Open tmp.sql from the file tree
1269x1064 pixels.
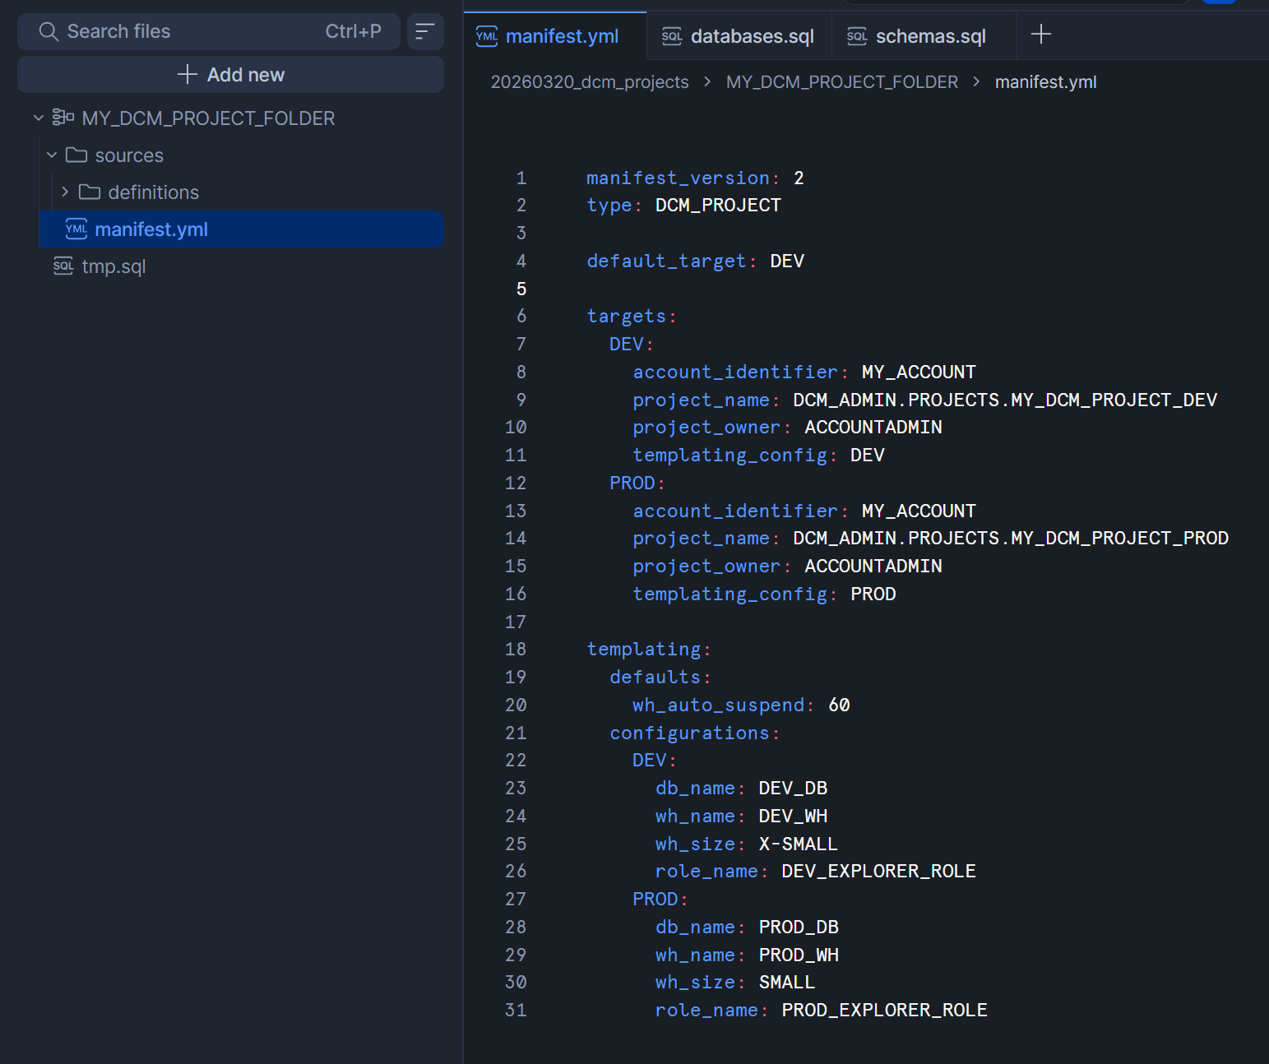pyautogui.click(x=113, y=266)
